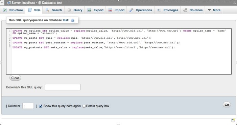Open the query console icon at bottom right
The image size is (237, 125).
[233, 121]
